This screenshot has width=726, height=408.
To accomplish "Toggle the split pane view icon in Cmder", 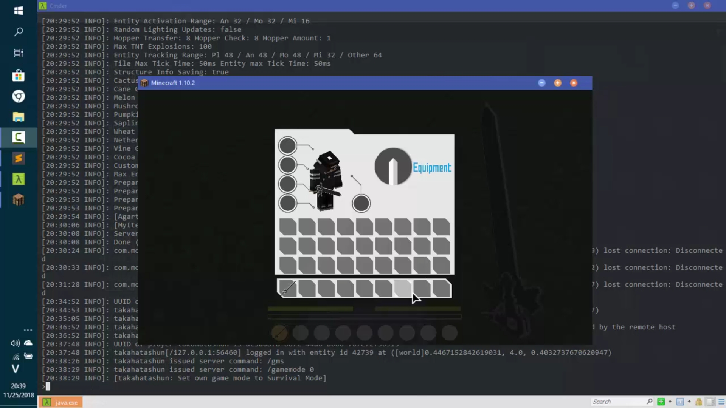I will pyautogui.click(x=710, y=402).
